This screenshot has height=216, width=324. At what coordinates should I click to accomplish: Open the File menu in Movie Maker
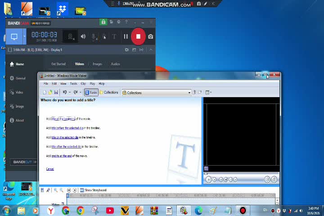[45, 84]
